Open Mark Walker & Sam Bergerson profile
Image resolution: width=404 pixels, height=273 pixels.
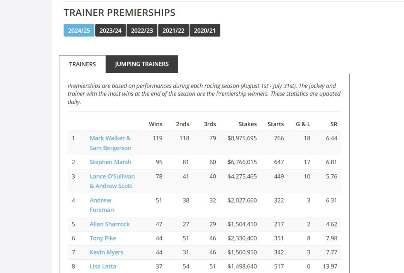coord(110,143)
